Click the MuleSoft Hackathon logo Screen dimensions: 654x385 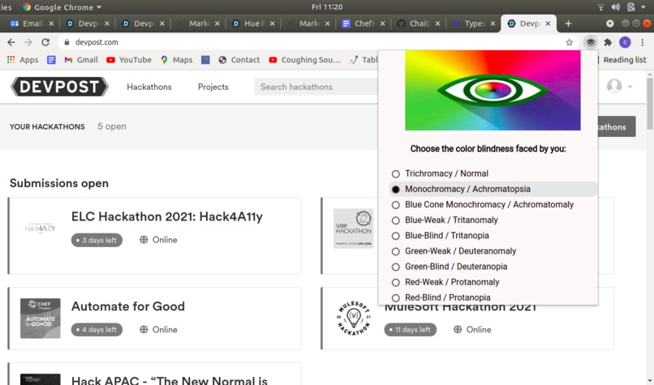click(354, 319)
